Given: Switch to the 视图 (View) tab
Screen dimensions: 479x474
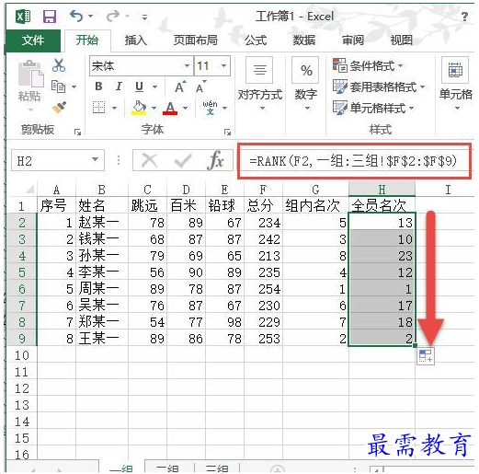Looking at the screenshot, I should click(401, 40).
